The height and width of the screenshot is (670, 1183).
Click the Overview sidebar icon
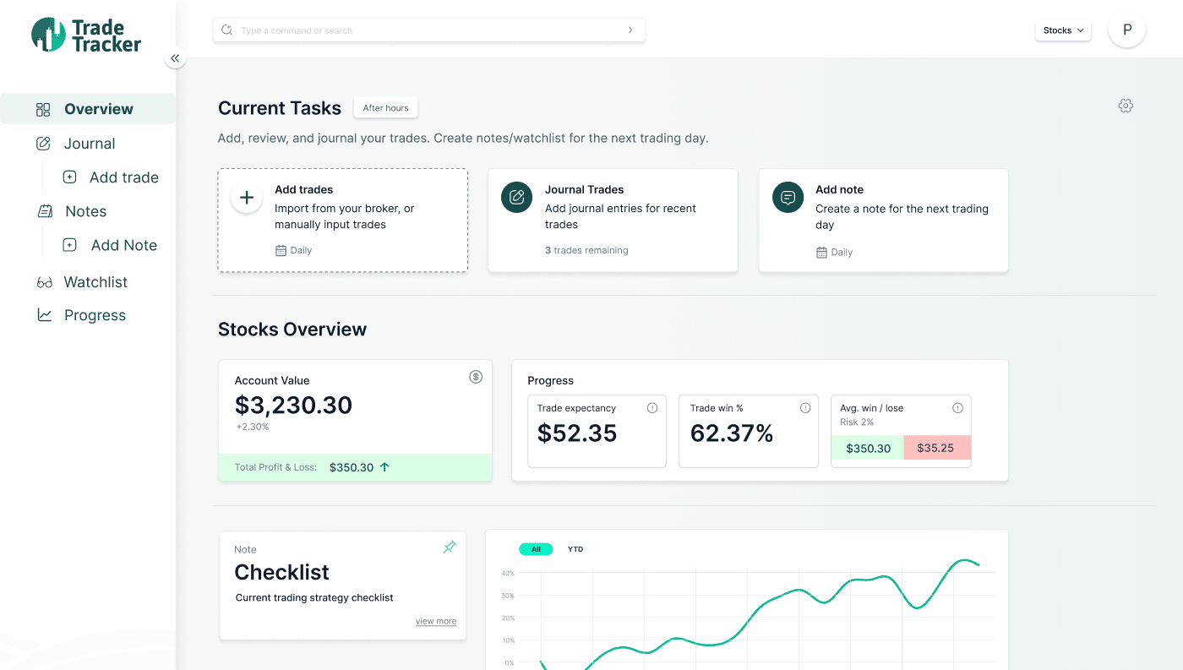(43, 108)
